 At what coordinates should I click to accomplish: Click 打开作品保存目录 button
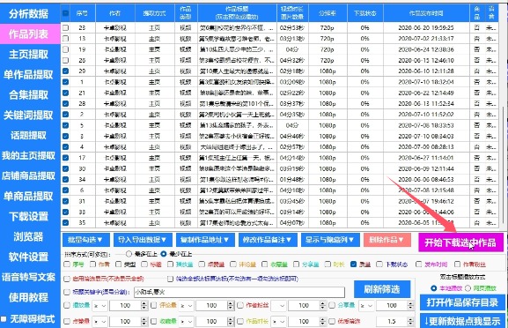click(462, 302)
